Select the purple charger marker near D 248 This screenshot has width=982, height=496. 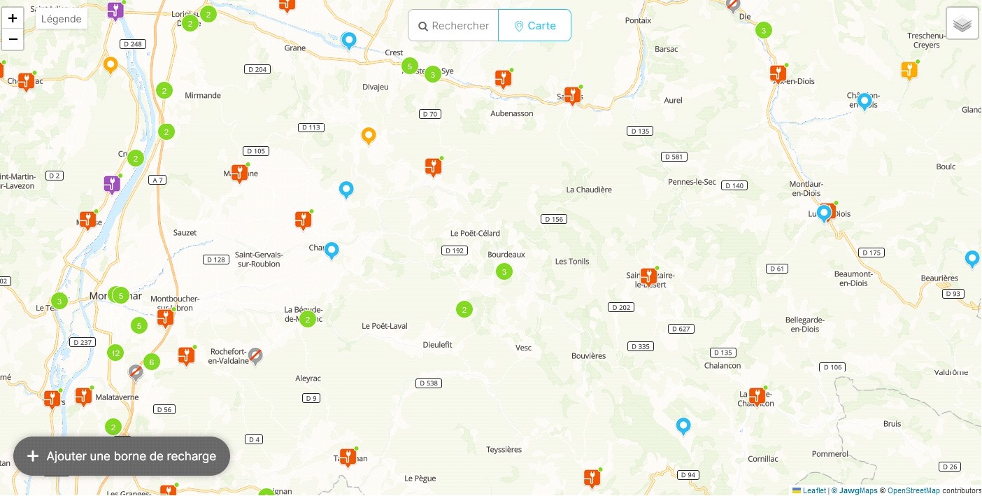115,10
